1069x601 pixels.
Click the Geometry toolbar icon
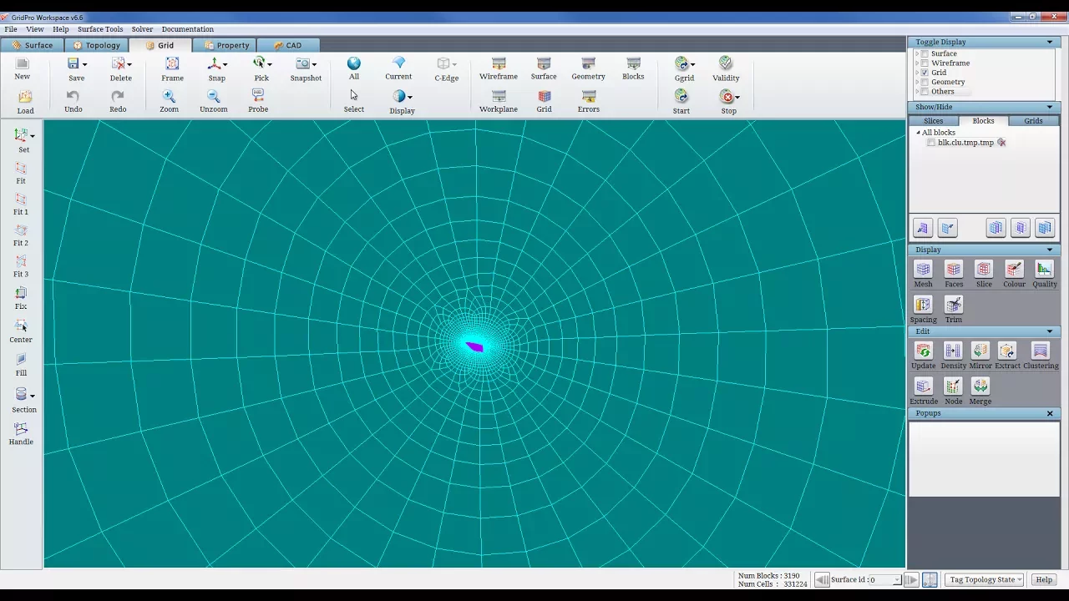[588, 63]
